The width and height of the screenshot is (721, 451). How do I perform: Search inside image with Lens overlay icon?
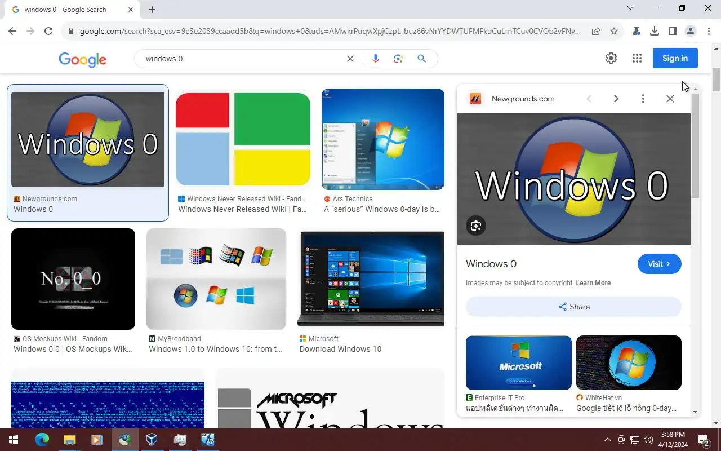(x=476, y=225)
